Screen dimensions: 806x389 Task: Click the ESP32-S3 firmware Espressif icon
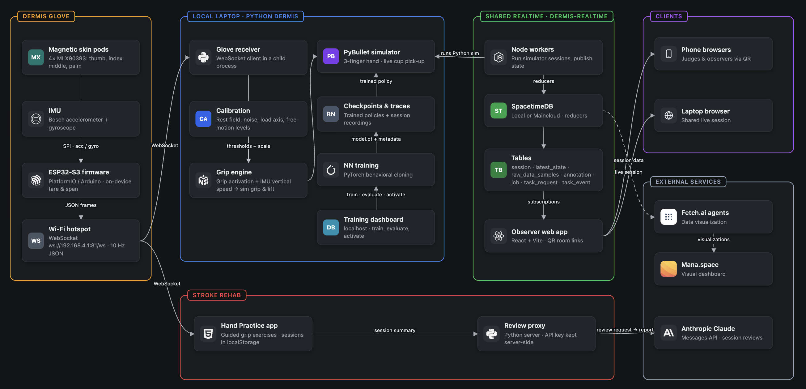[x=36, y=180]
